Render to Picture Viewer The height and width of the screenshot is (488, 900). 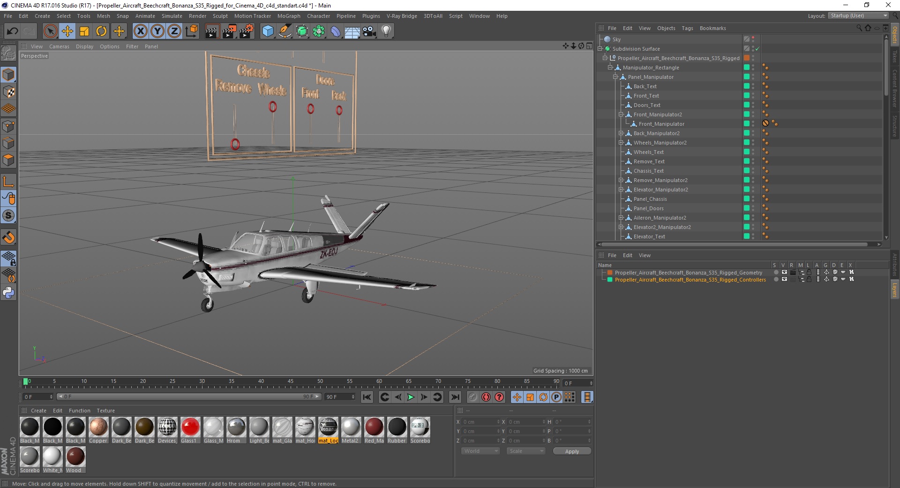[x=229, y=31]
